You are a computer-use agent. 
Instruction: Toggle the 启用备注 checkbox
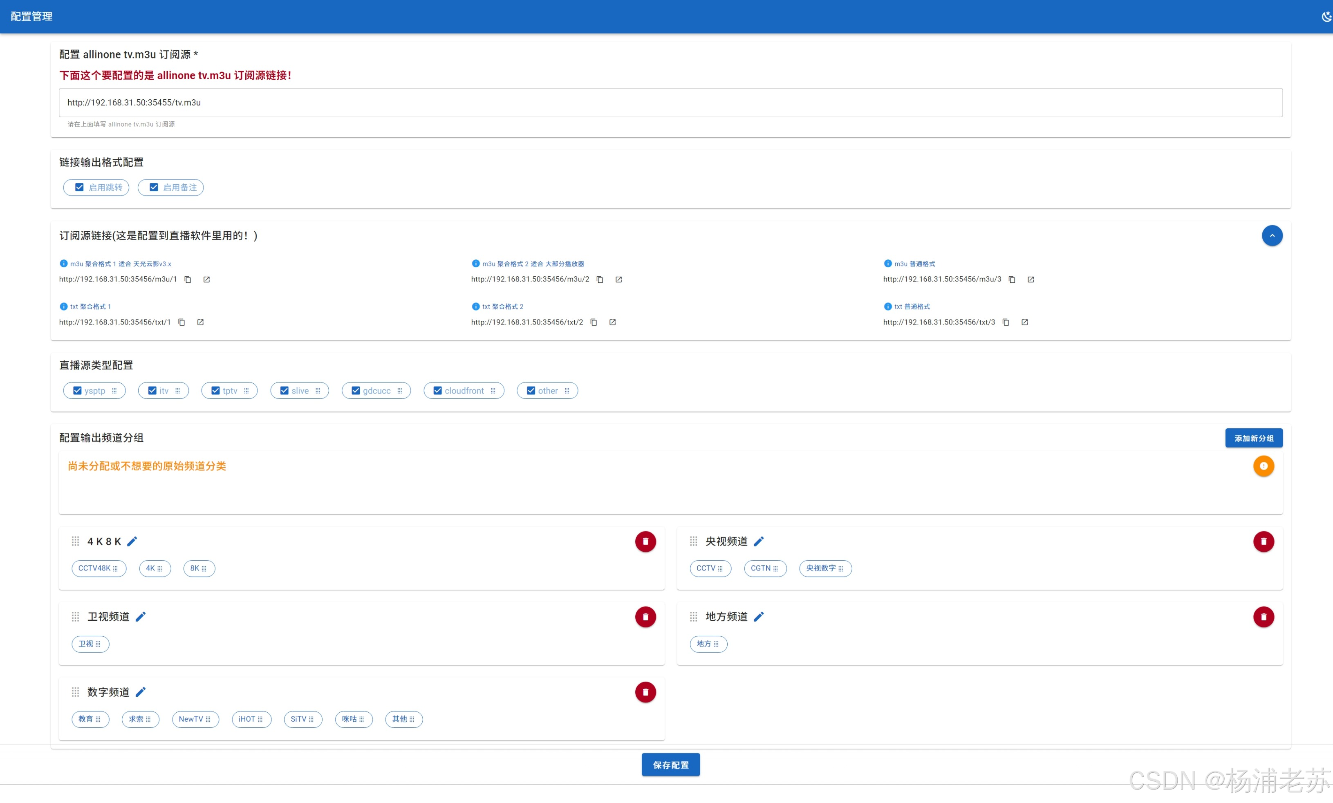coord(154,188)
